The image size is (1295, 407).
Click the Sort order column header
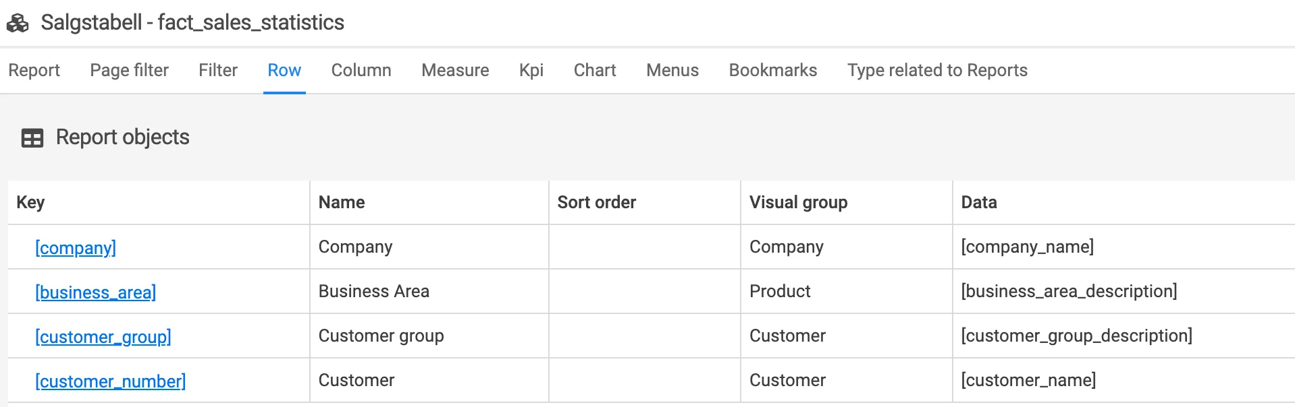[x=596, y=202]
